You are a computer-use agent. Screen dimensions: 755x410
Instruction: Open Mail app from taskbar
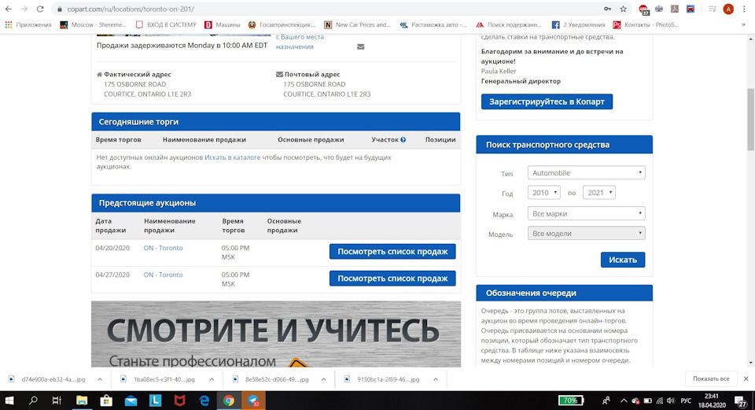coord(131,401)
